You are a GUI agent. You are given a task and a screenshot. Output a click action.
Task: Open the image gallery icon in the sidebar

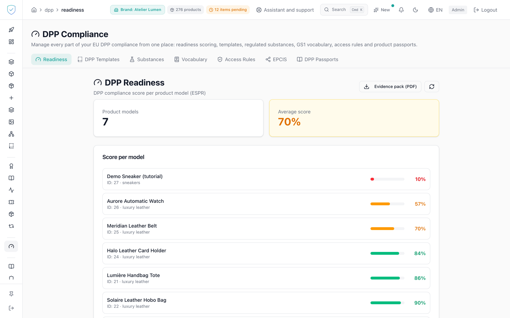(x=11, y=122)
